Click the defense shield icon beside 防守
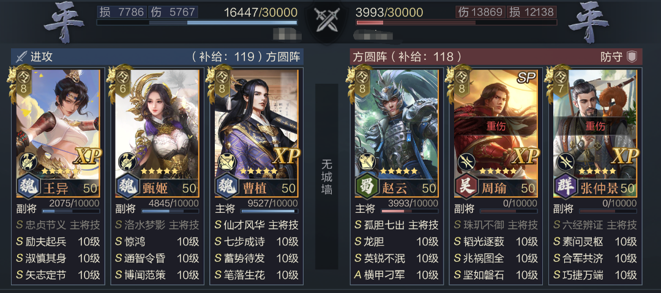The image size is (661, 293). (x=632, y=57)
